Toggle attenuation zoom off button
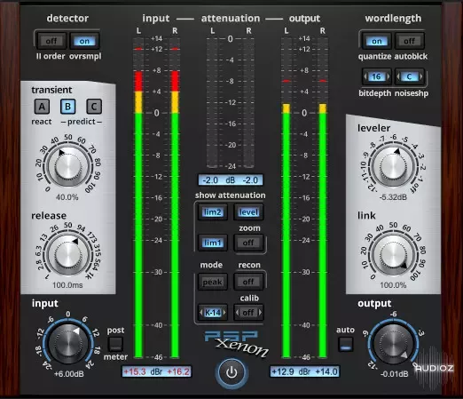Image resolution: width=463 pixels, height=399 pixels. pos(248,243)
